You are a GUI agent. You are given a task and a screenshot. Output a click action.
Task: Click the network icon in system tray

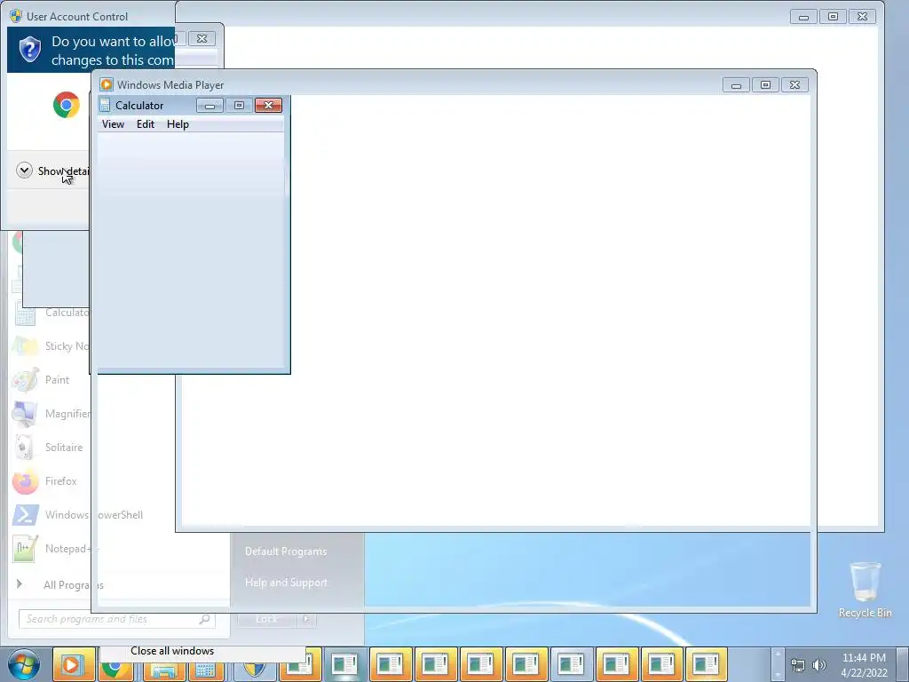pyautogui.click(x=798, y=665)
